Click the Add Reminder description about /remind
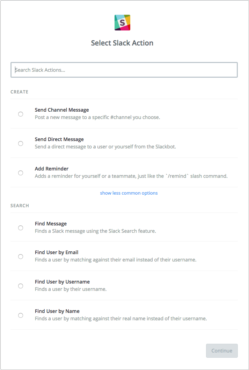The width and height of the screenshot is (249, 370). (x=131, y=176)
